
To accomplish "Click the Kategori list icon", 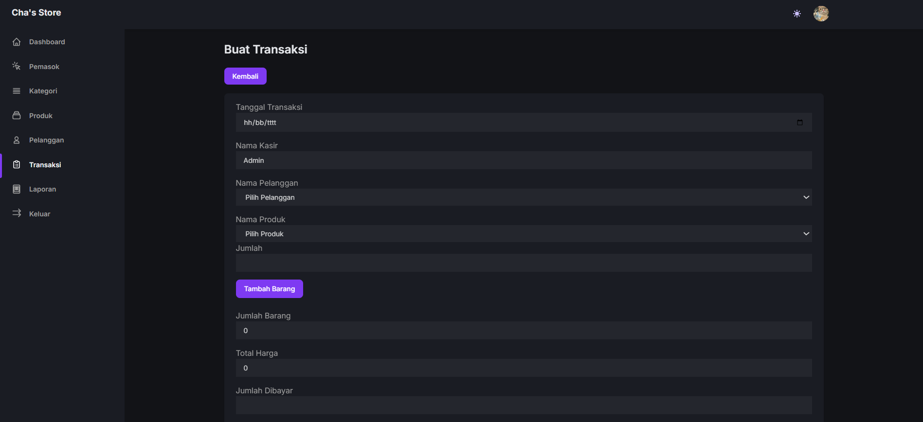I will click(17, 91).
